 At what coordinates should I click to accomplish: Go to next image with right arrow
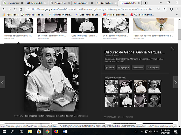tap(175, 82)
